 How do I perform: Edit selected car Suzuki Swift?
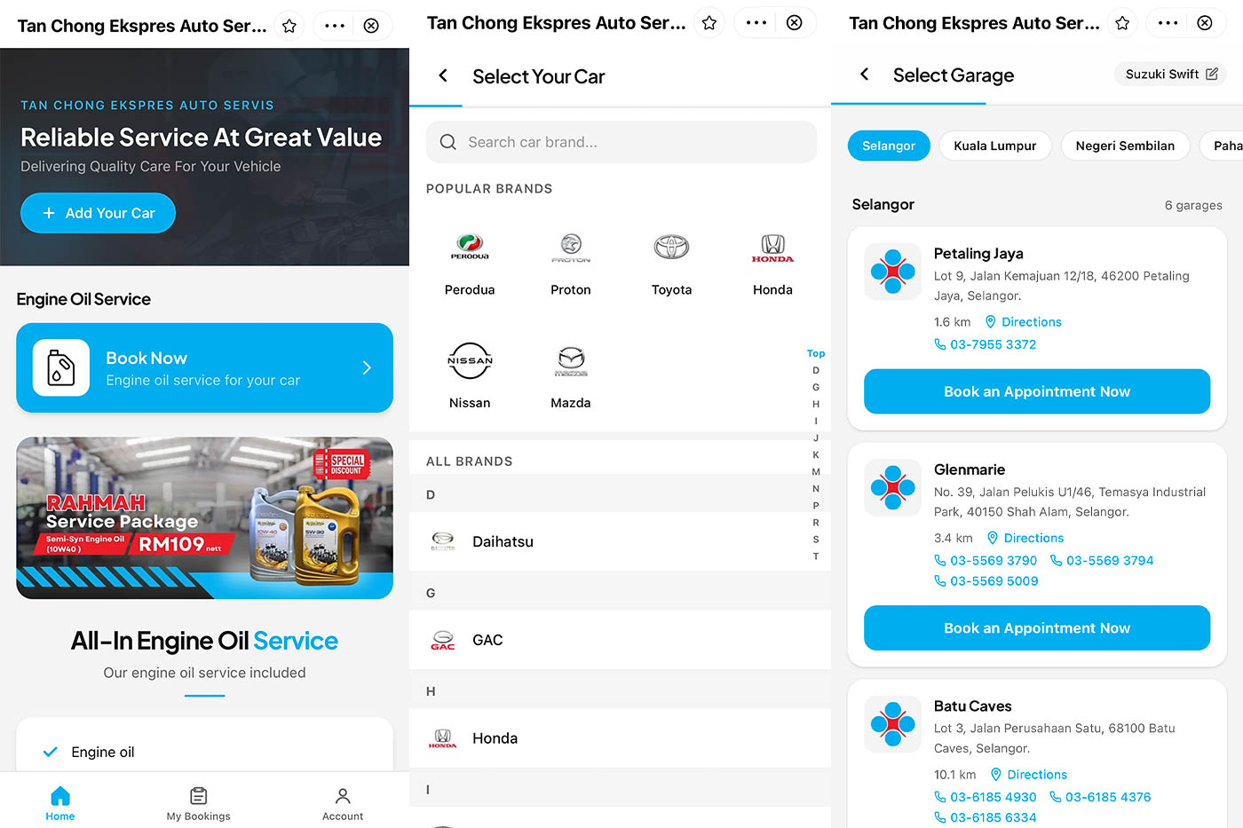click(x=1170, y=74)
